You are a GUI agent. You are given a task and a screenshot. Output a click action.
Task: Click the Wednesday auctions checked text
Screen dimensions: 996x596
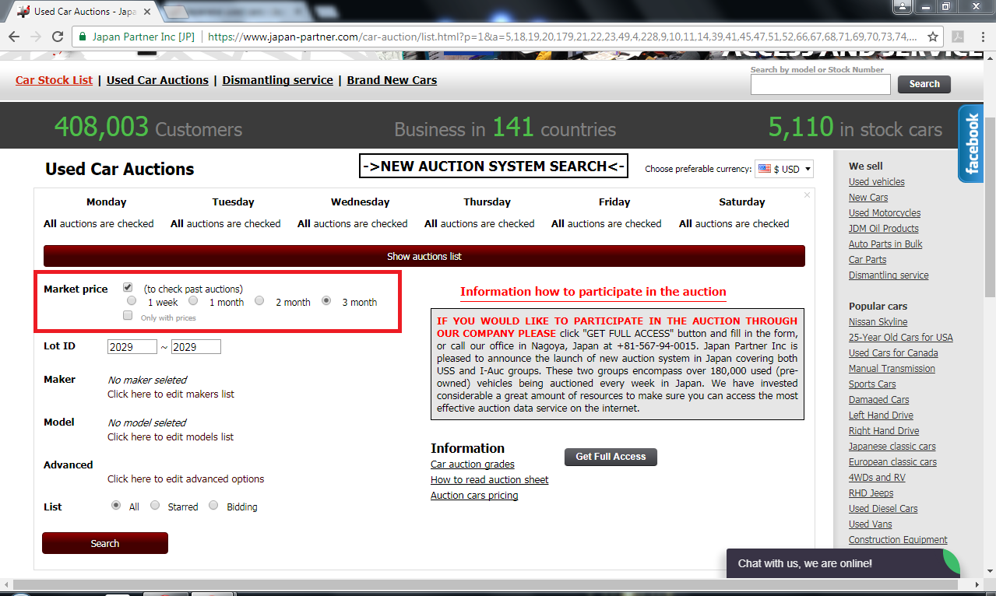353,223
